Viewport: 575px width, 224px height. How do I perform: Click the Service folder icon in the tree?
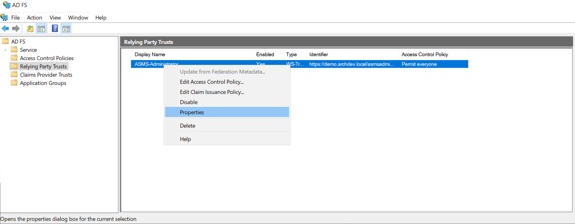14,50
